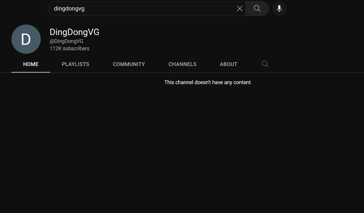Select the HOME tab
364x213 pixels.
pos(31,64)
